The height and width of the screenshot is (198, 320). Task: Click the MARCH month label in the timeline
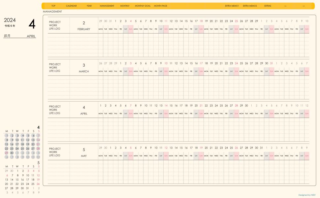coord(84,71)
